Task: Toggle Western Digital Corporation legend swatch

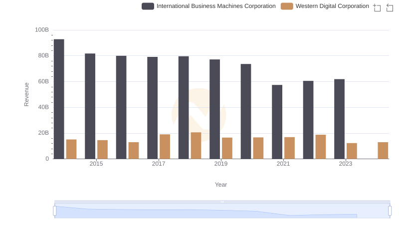Action: click(x=287, y=6)
